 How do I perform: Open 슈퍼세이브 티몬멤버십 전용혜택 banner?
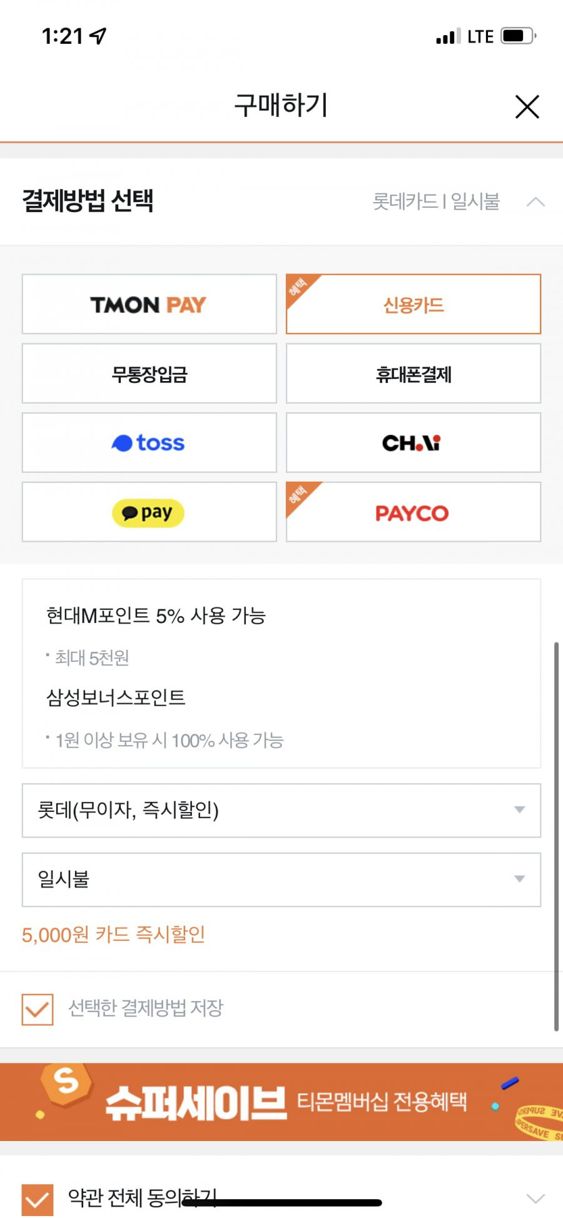281,1102
